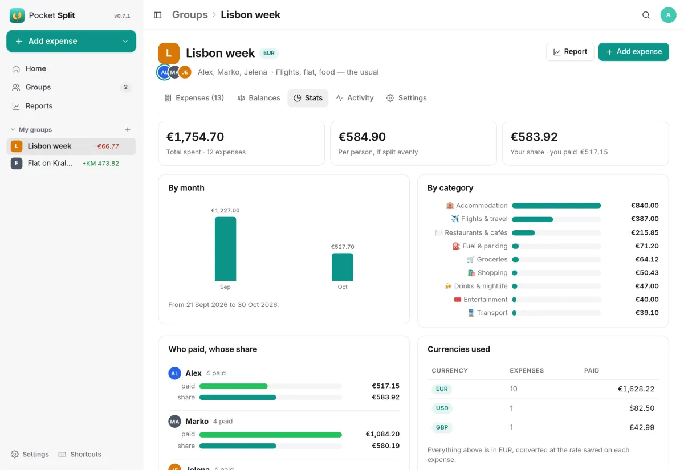Image resolution: width=684 pixels, height=470 pixels.
Task: Click the Oct bar in By month chart
Action: 343,267
